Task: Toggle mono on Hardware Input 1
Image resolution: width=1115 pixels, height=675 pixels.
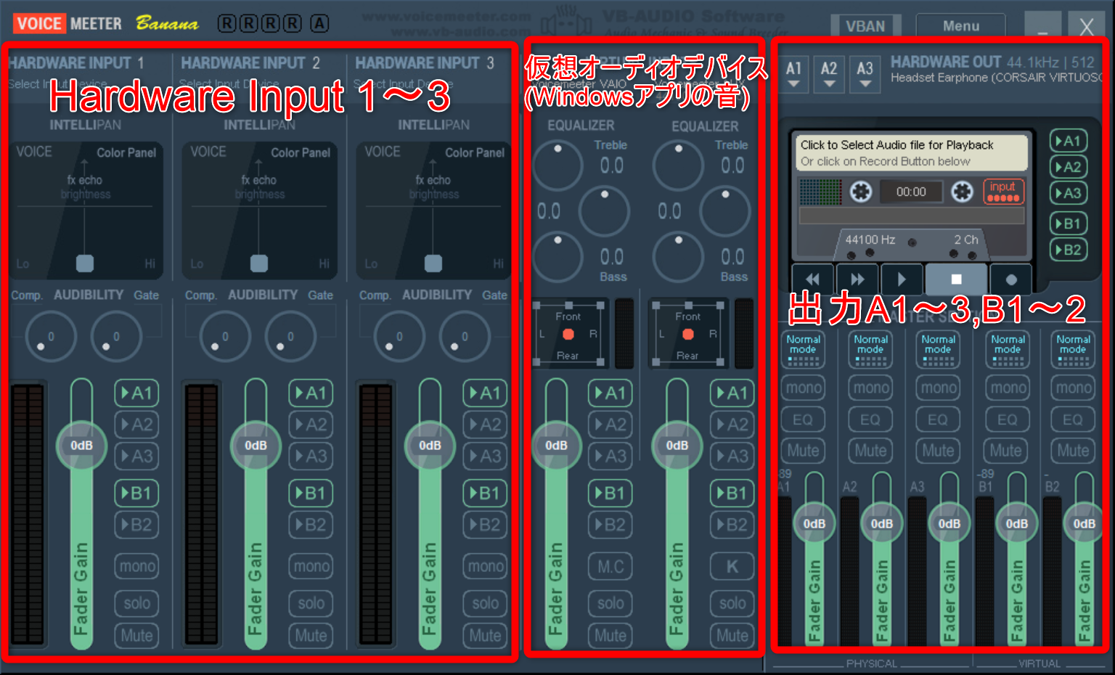Action: [x=136, y=566]
